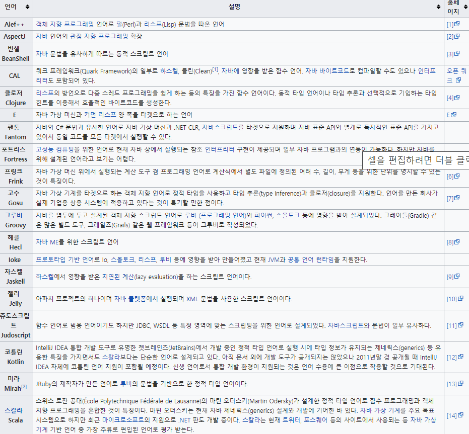
Task: Select the Kotlin language name cell
Action: coord(17,357)
